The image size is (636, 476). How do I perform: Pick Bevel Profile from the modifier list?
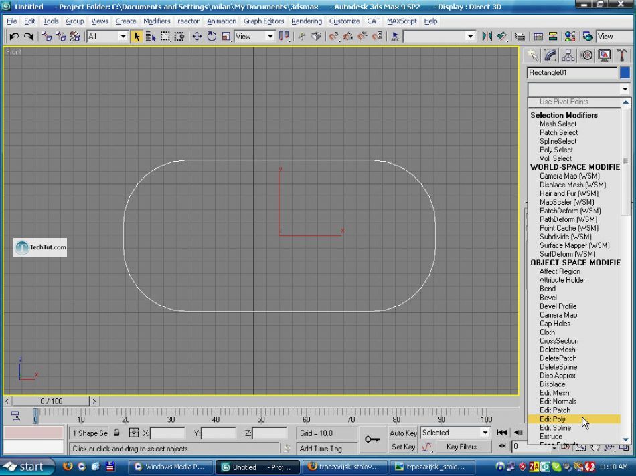[x=574, y=306]
